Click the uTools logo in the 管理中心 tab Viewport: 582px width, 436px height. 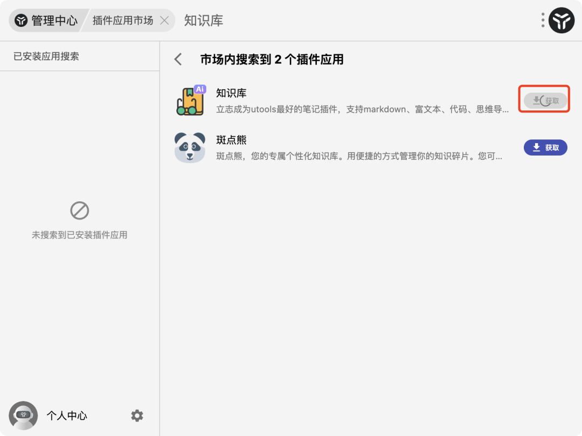[21, 20]
